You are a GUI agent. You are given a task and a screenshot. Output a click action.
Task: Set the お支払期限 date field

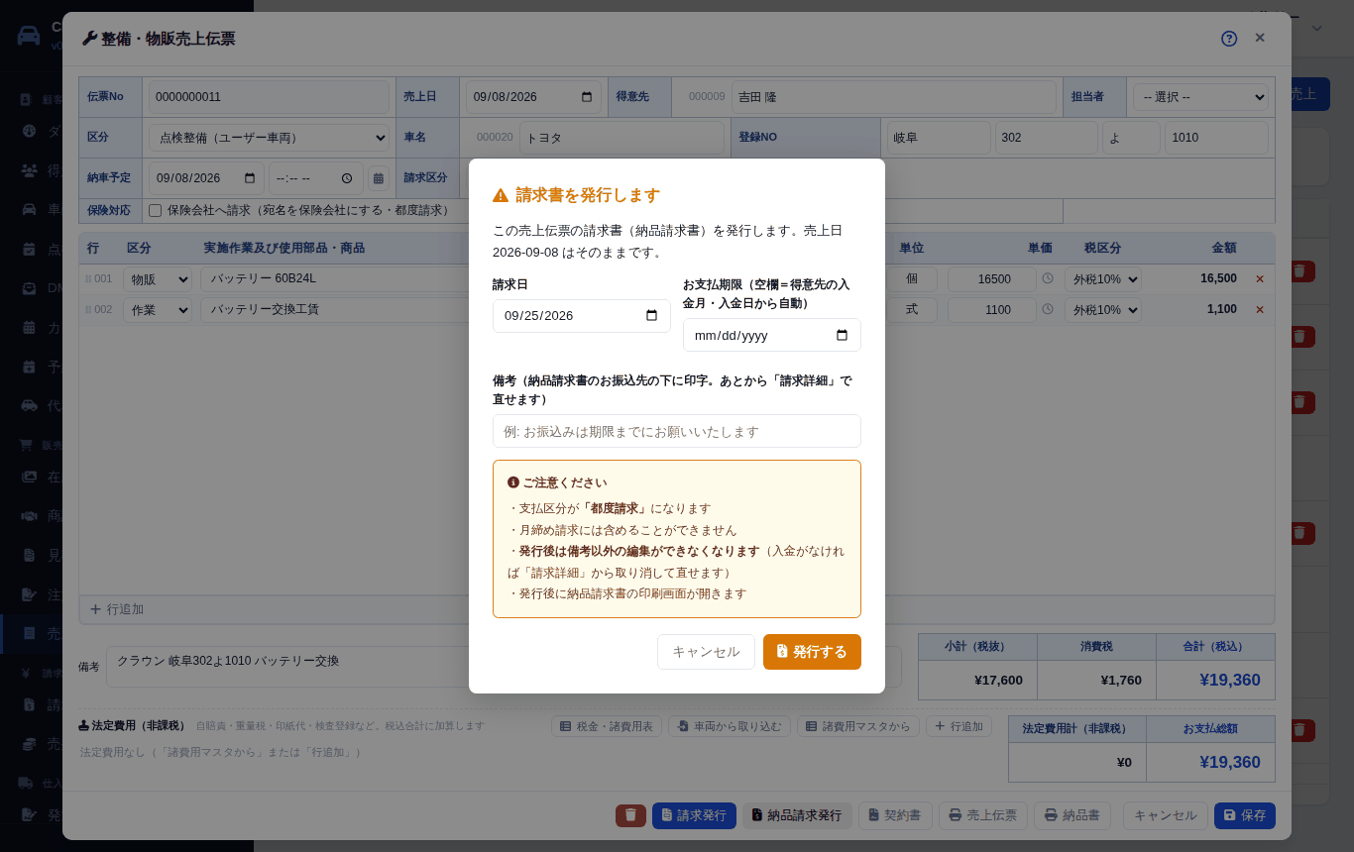[x=772, y=335]
